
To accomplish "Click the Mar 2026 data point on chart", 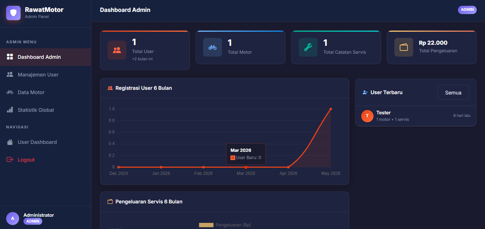I will [x=246, y=167].
